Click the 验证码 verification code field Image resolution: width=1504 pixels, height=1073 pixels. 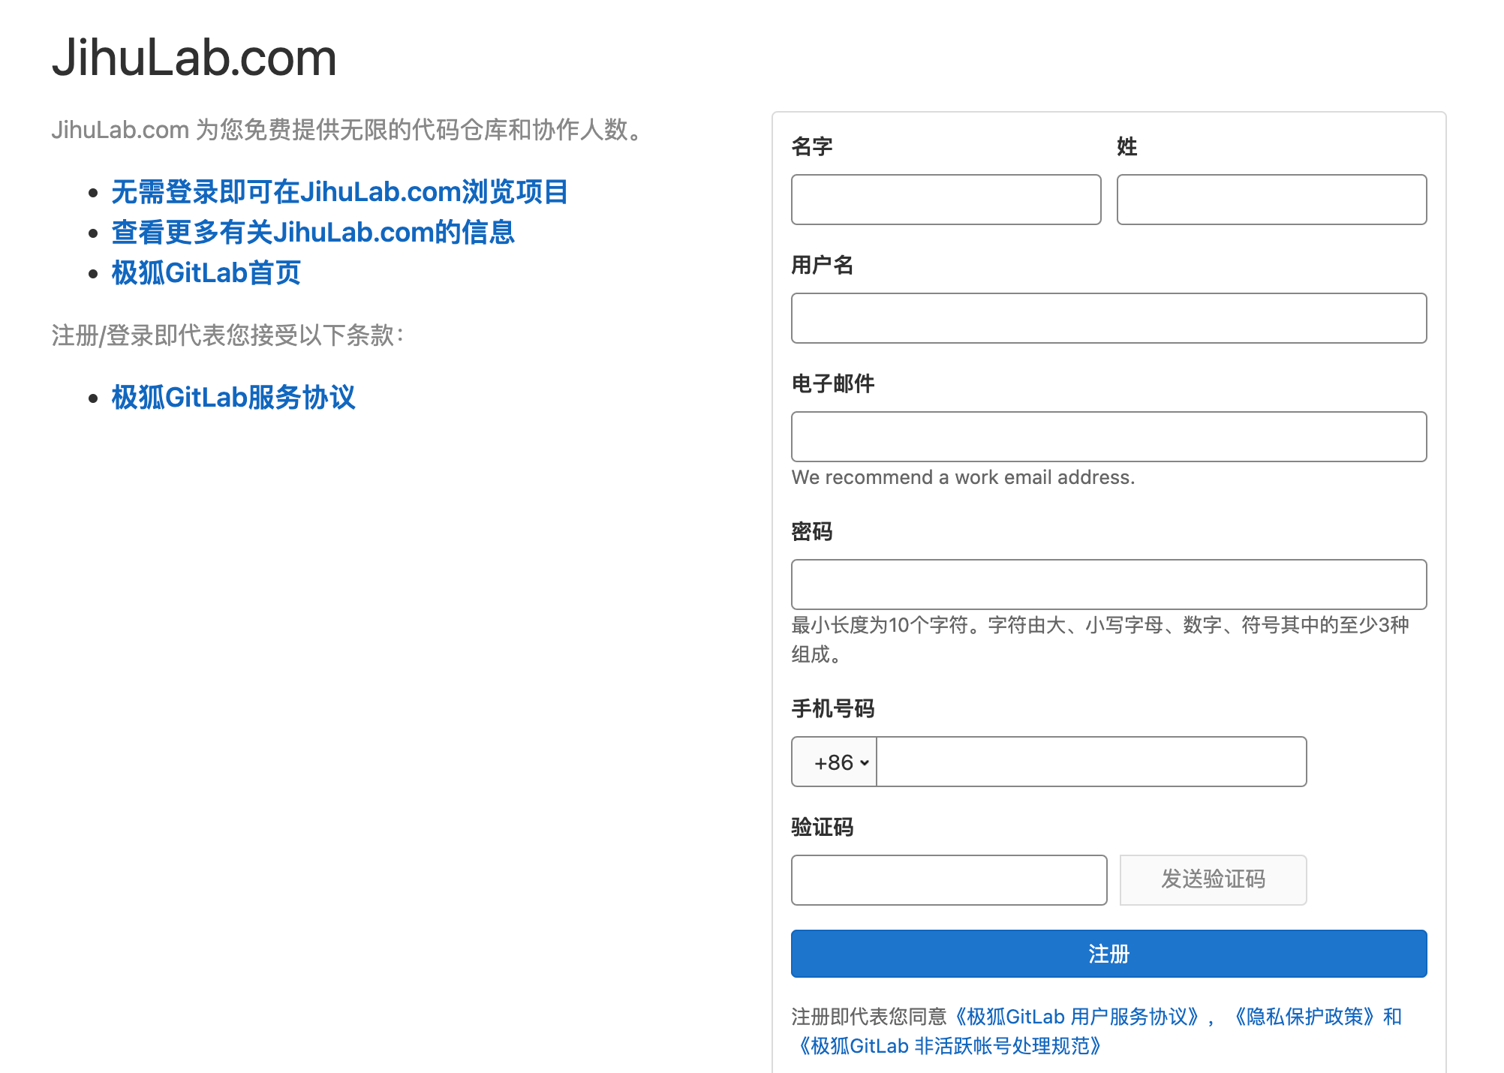(x=949, y=880)
